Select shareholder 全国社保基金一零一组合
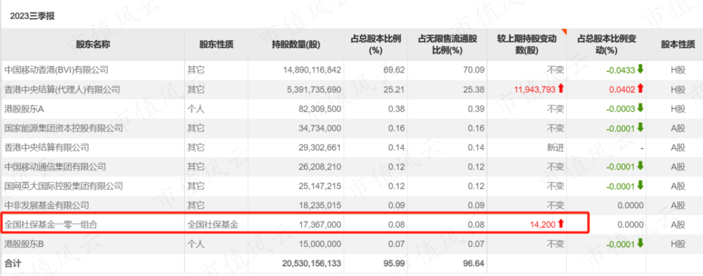703x276 pixels. click(51, 225)
